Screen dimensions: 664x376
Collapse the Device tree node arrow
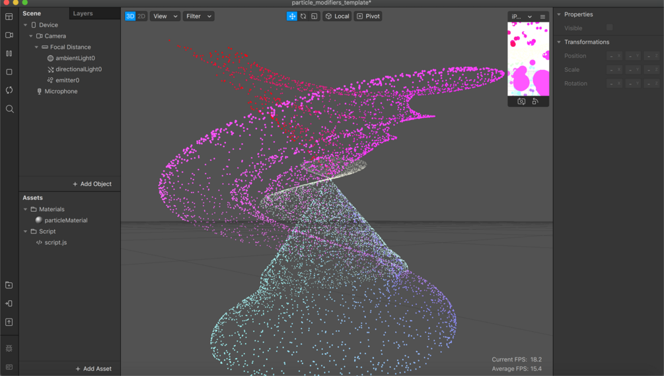coord(25,25)
